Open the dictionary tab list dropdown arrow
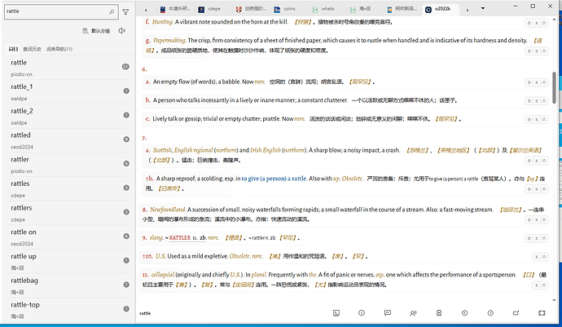Screen dimensions: 562x327 coord(483,9)
